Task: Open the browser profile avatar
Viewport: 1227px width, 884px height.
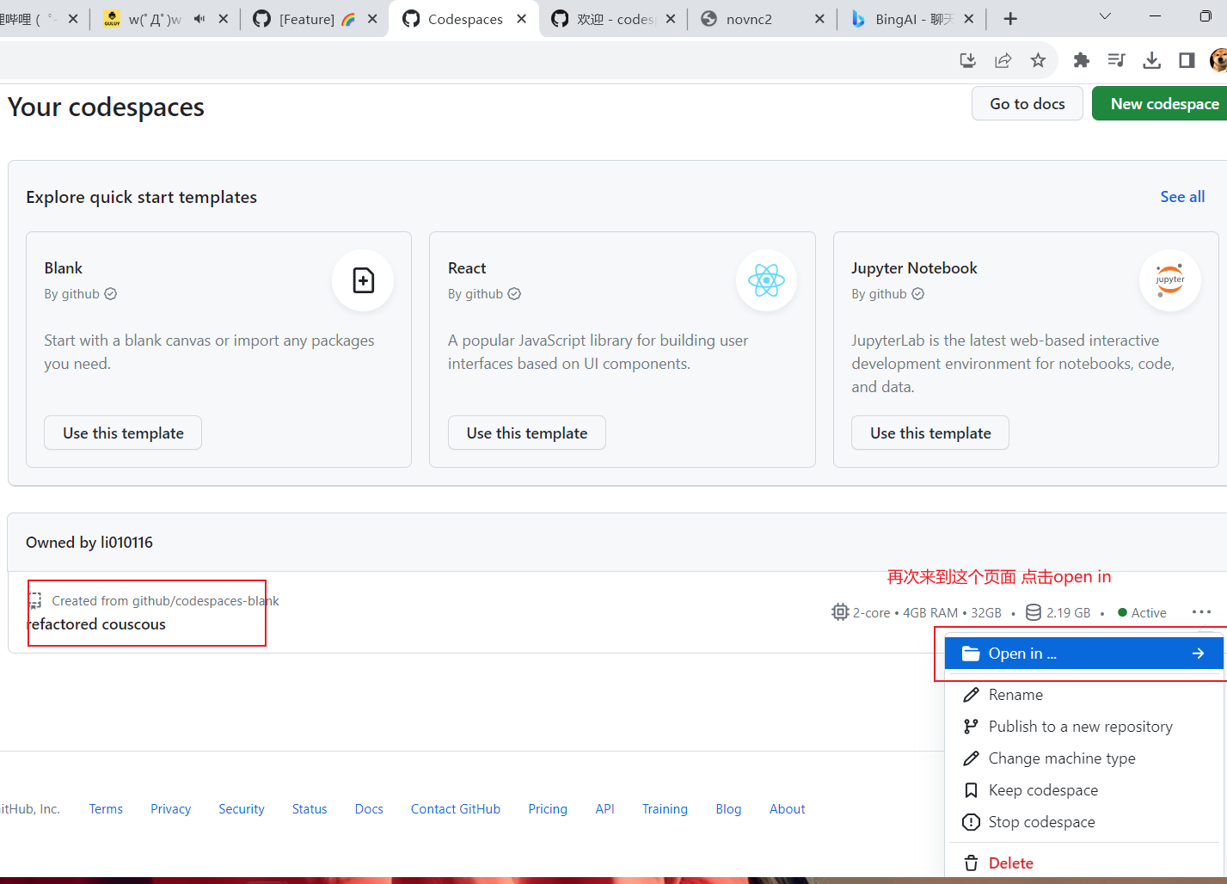Action: (x=1218, y=60)
